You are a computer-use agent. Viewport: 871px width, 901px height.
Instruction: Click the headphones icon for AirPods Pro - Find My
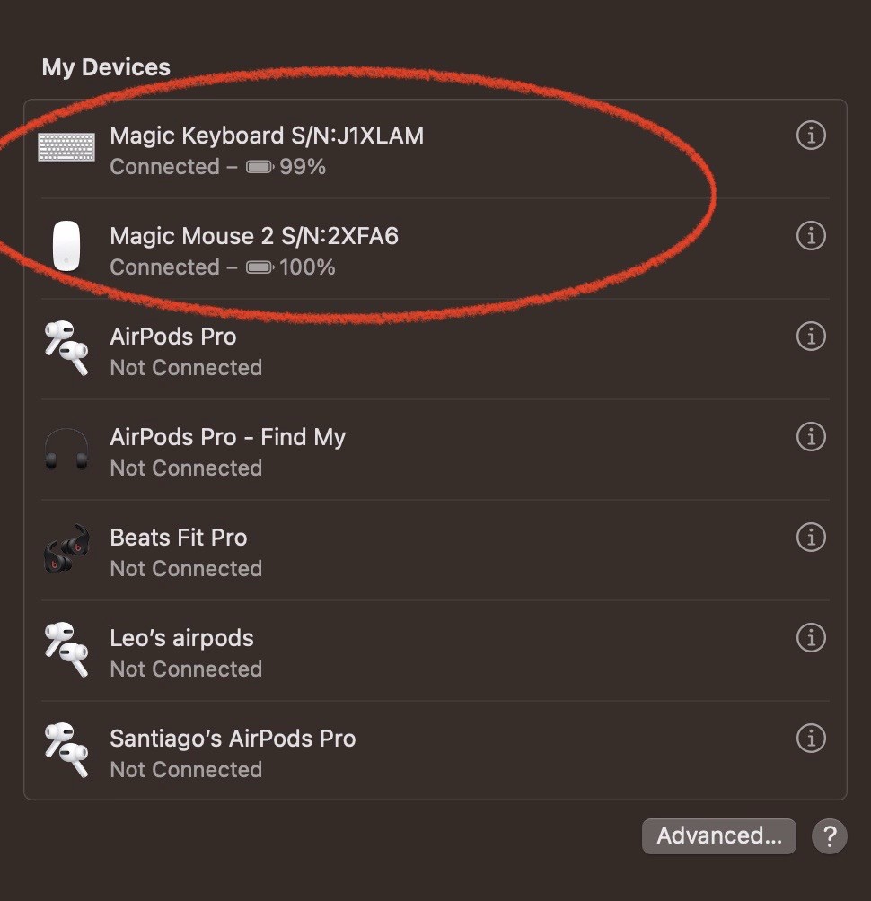point(66,449)
